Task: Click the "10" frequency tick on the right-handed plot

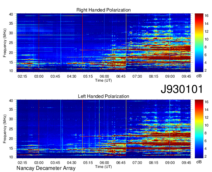Action: pyautogui.click(x=11, y=71)
